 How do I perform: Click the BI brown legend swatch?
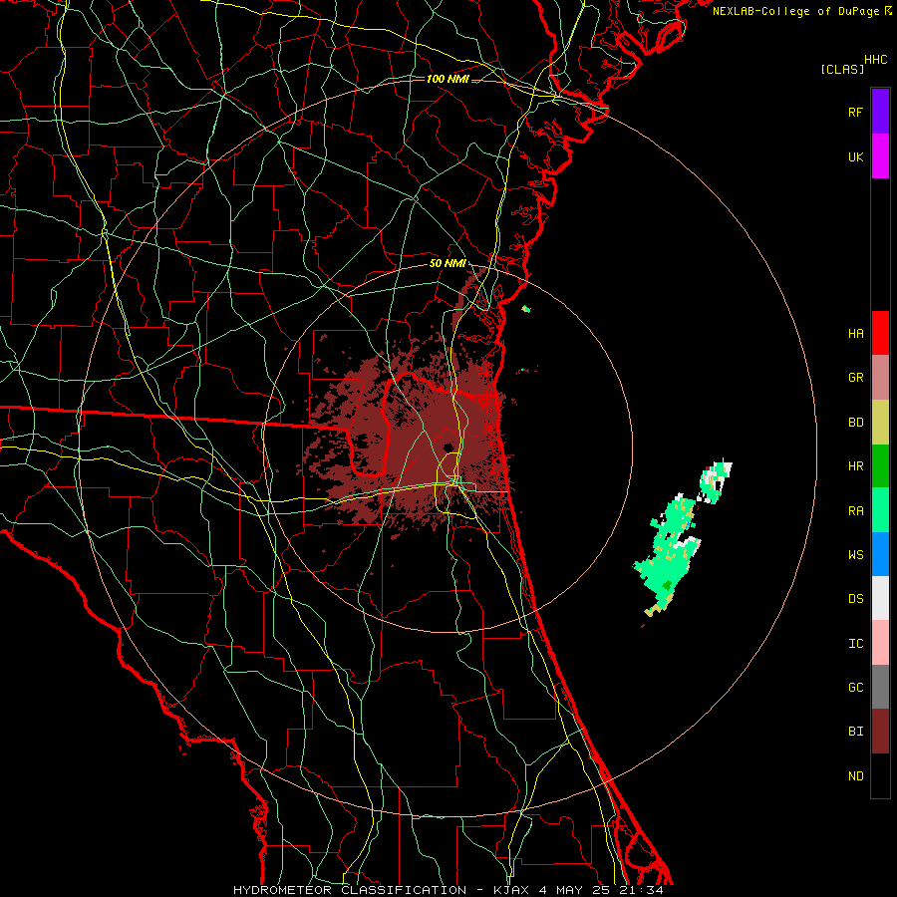tap(880, 731)
